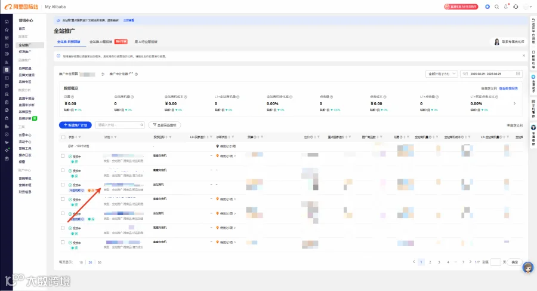Open the 全部计划 (133) dropdown
537x291 pixels.
point(442,73)
